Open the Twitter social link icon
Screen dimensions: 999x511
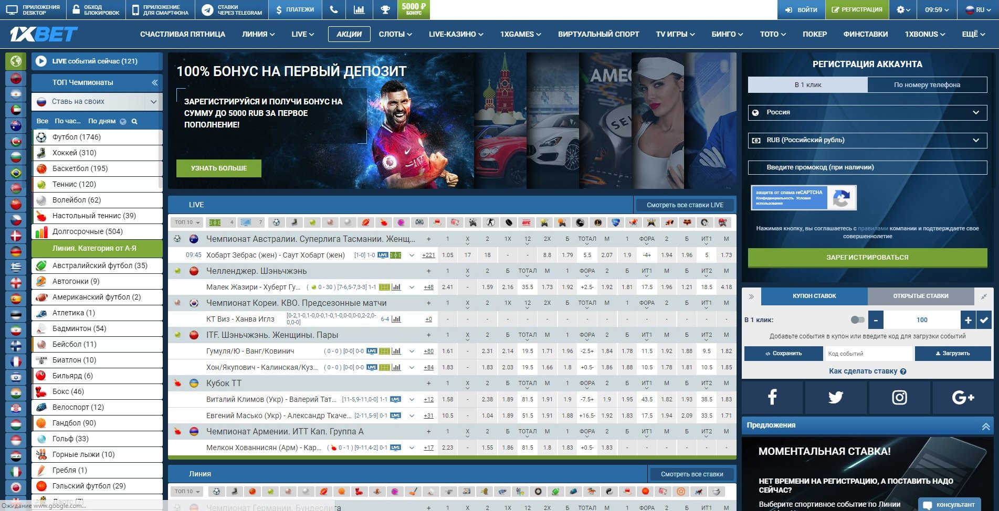[x=835, y=397]
